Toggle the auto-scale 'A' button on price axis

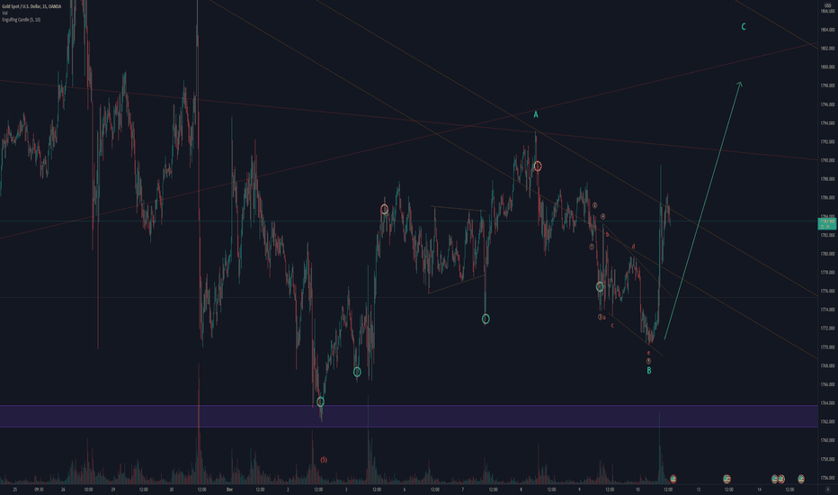(x=827, y=489)
